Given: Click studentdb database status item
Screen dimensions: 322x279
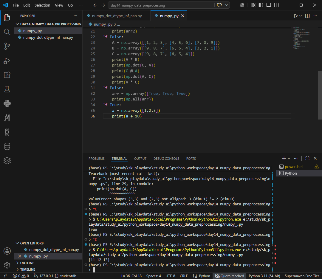Looking at the screenshot, I should pyautogui.click(x=66, y=276).
